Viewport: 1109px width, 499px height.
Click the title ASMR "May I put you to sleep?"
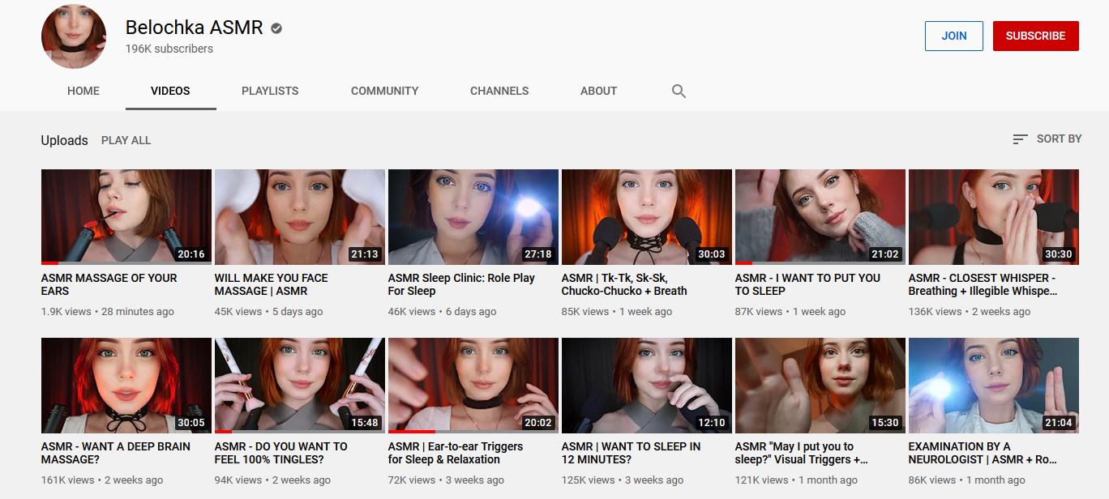pos(802,453)
